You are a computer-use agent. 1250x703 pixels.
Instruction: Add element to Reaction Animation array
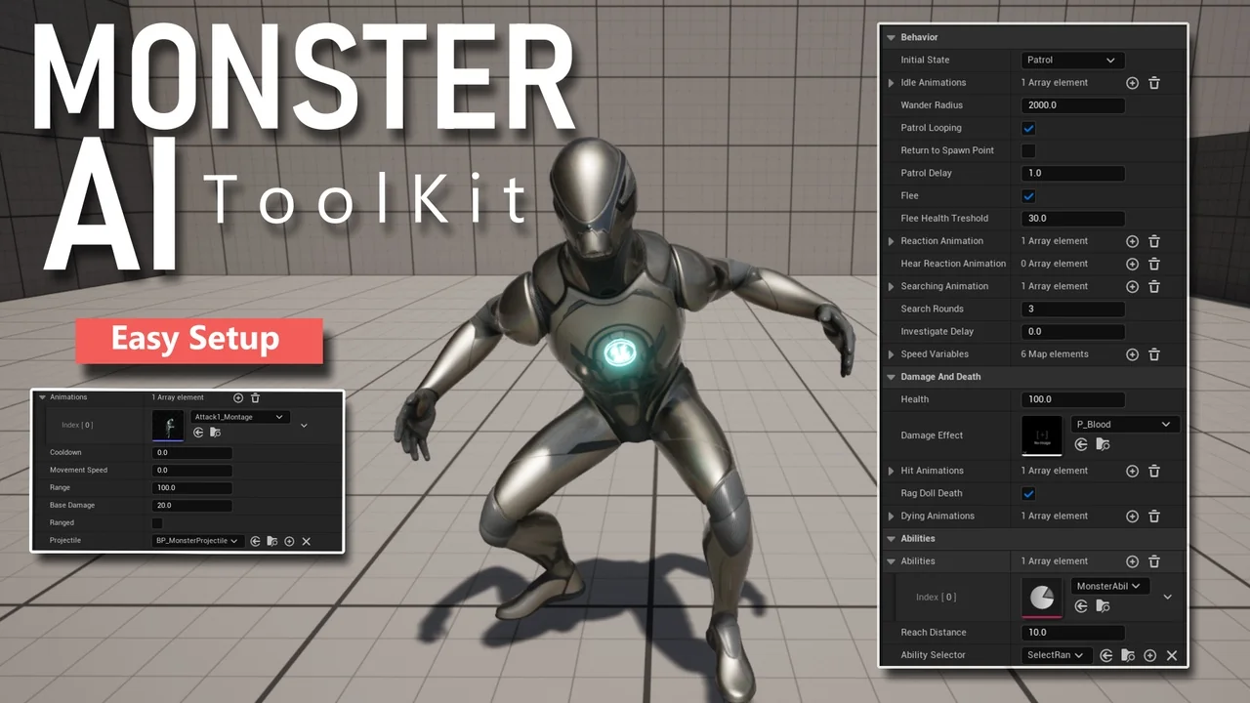pos(1132,241)
